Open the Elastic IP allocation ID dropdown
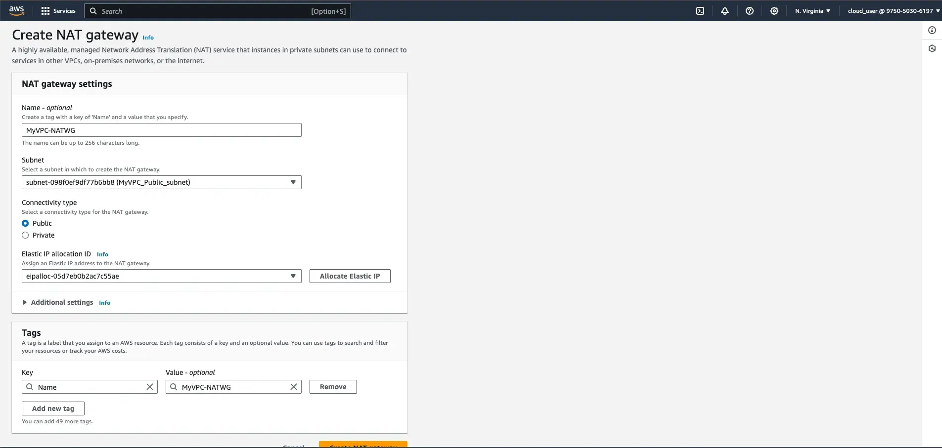Image resolution: width=942 pixels, height=448 pixels. pos(293,276)
